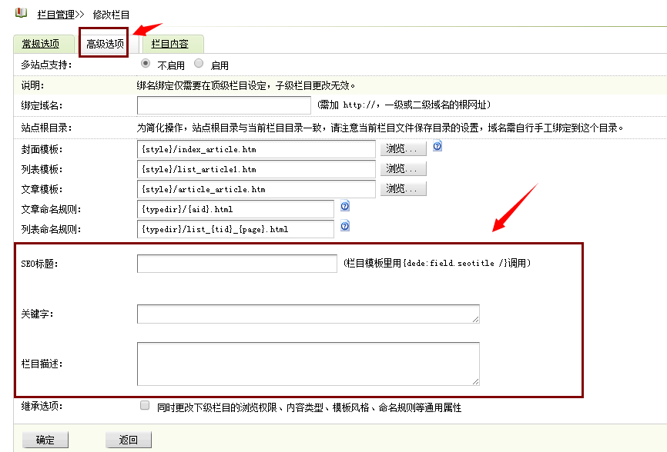Toggle the 继承选项 checkbox
Image resolution: width=667 pixels, height=452 pixels.
point(145,406)
